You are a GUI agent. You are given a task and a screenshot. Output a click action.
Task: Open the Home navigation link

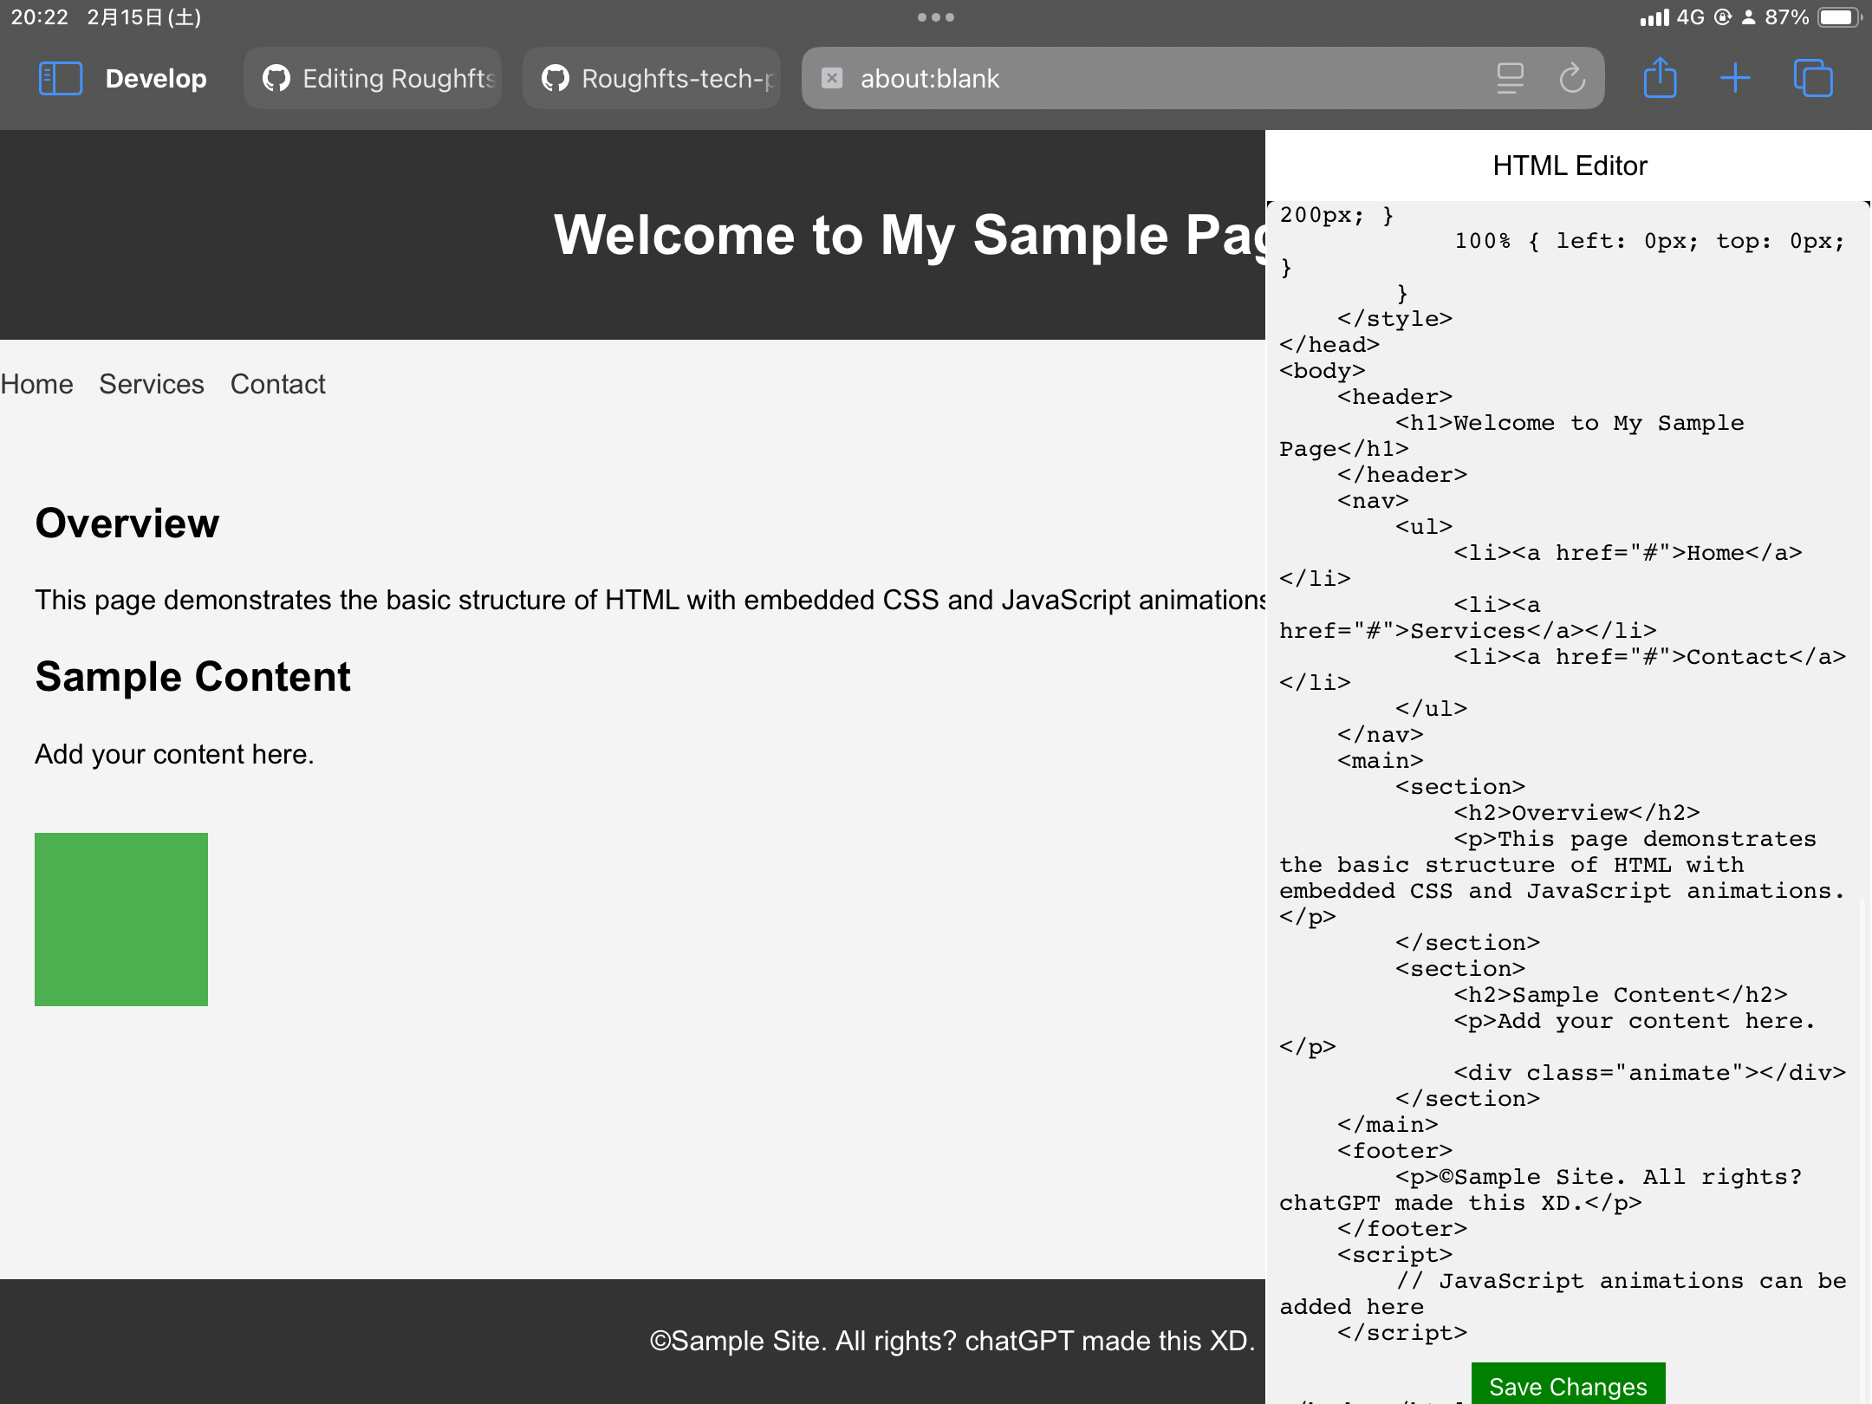pyautogui.click(x=36, y=384)
